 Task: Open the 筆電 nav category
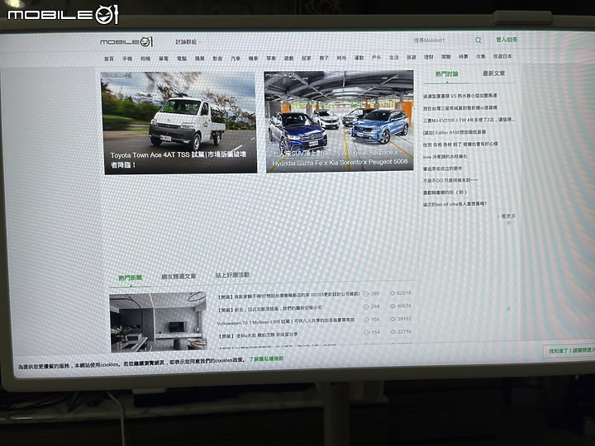[164, 59]
